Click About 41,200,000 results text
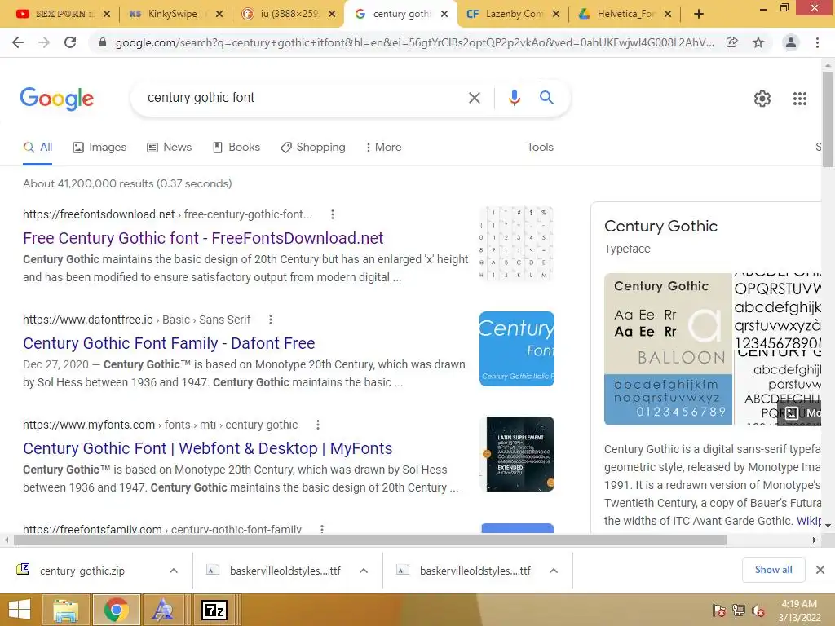This screenshot has height=626, width=835. [x=127, y=183]
